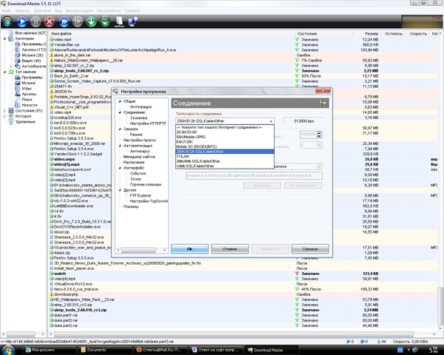Click the Музыка (26) category icon

coord(18,55)
